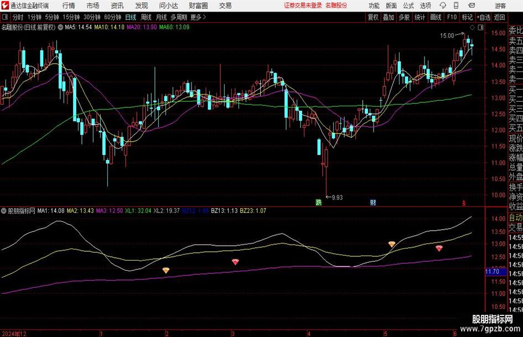This screenshot has width=523, height=337.
Task: Open the customer service headset icon
Action: click(x=443, y=6)
